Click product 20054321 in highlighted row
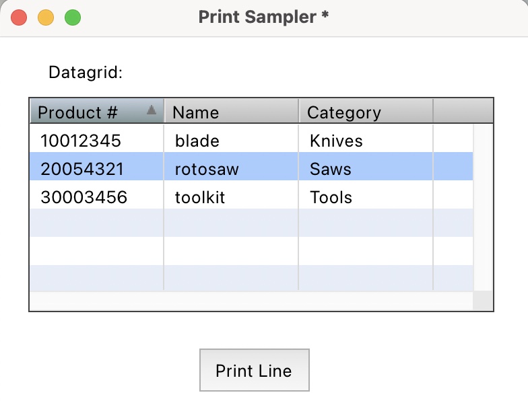The image size is (528, 401). 82,169
